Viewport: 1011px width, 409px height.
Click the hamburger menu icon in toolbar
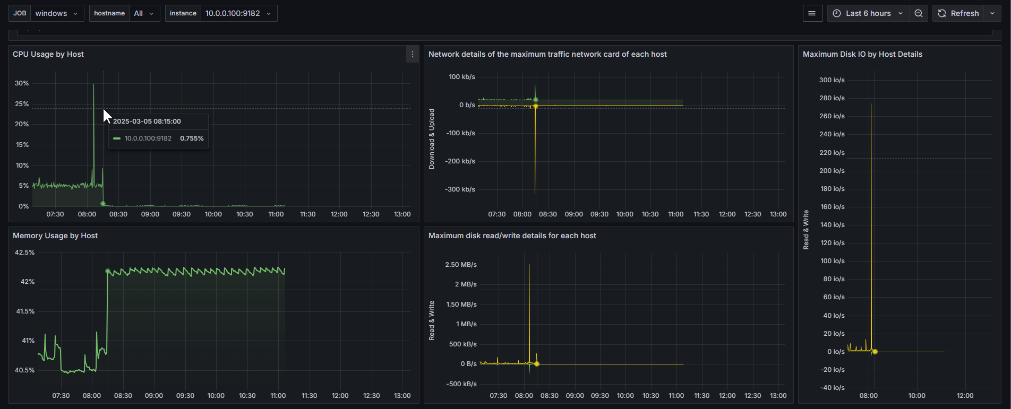point(812,13)
